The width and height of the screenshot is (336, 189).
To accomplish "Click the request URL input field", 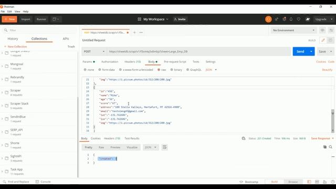I will (x=198, y=51).
